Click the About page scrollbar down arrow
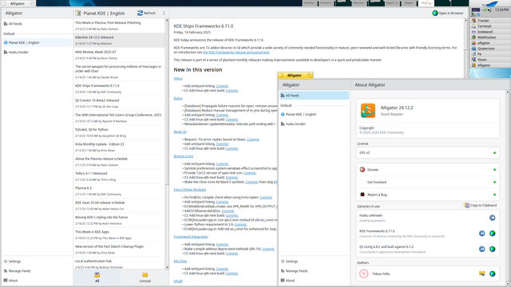Image resolution: width=511 pixels, height=287 pixels. (508, 283)
